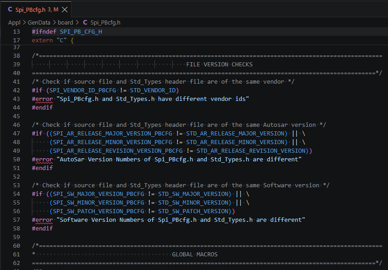The height and width of the screenshot is (270, 388).
Task: Click STD_AR_RELEASE_MAJOR_VERSION macro
Action: [235, 133]
